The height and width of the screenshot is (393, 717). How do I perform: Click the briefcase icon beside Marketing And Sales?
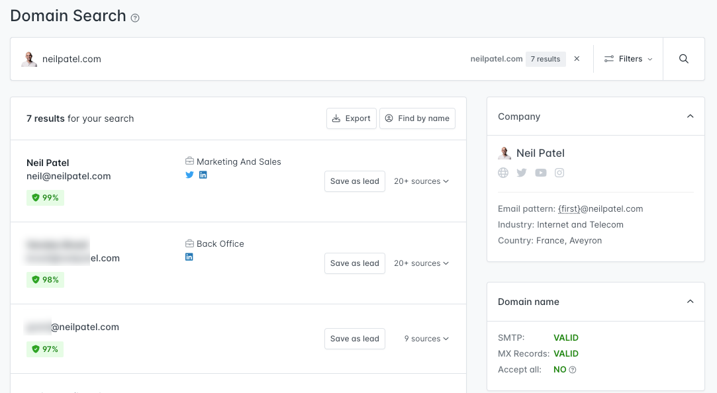[189, 161]
